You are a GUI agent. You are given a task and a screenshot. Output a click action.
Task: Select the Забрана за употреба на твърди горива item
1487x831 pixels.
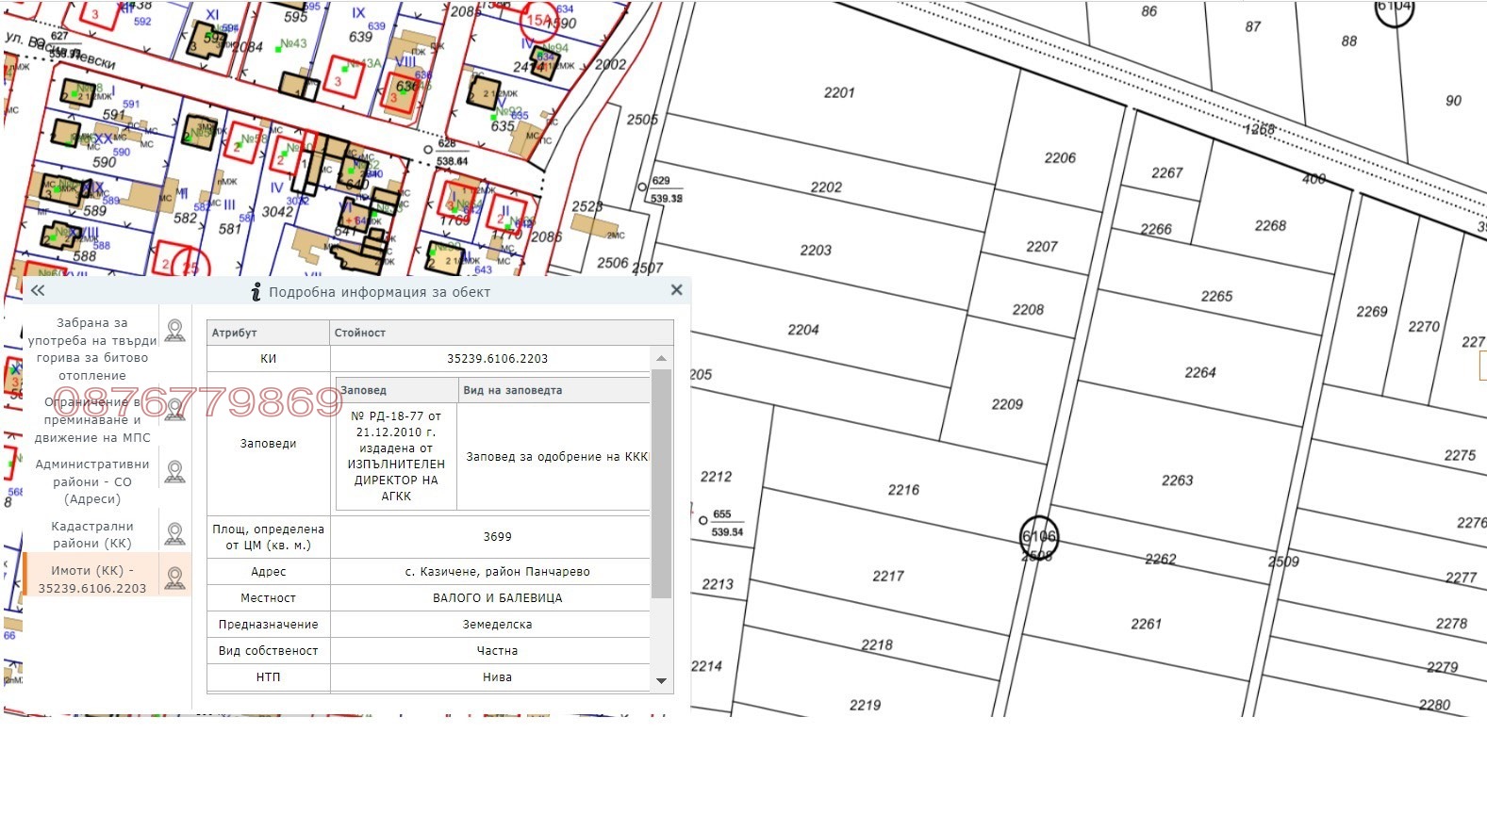[92, 349]
